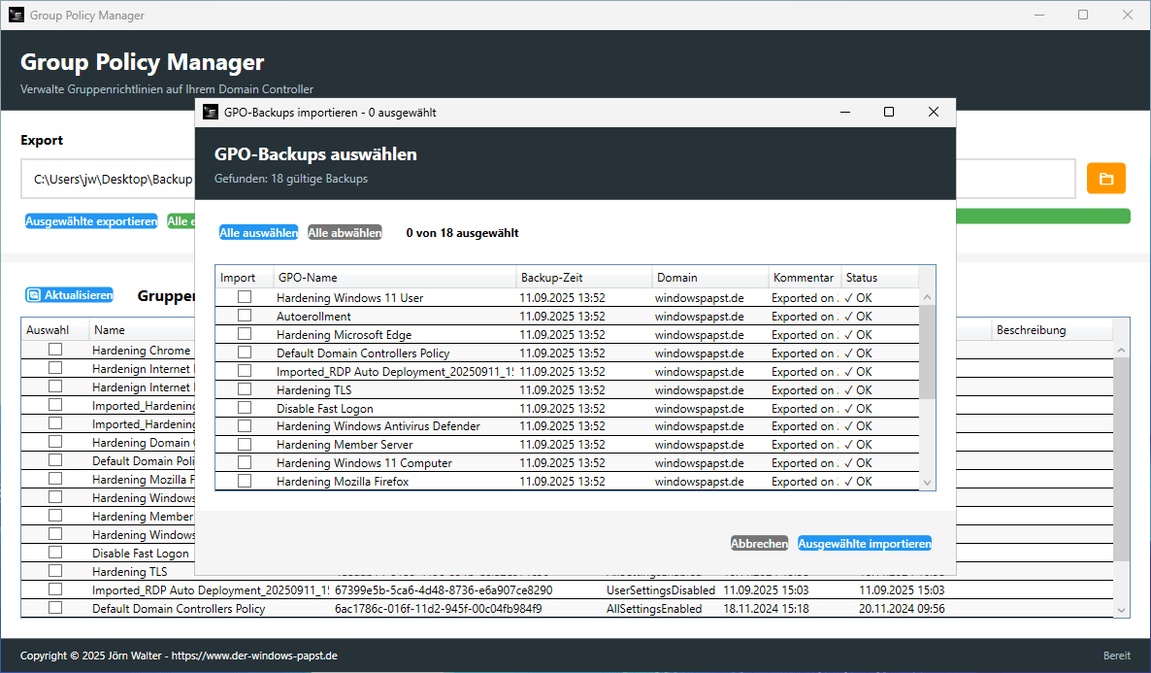Close the GPO-Backups import dialog
Screen dimensions: 1151x673
pyautogui.click(x=933, y=113)
